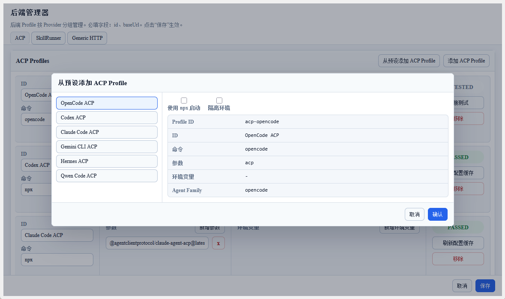Click the 参数 value acp
505x299 pixels.
coord(249,163)
